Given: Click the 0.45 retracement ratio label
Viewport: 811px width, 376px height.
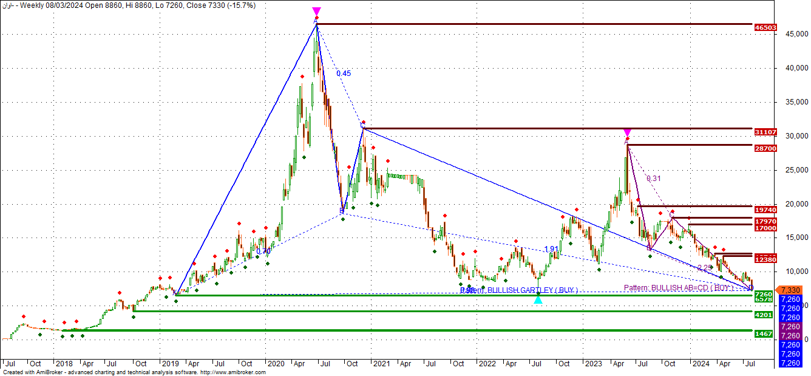Looking at the screenshot, I should click(x=344, y=73).
